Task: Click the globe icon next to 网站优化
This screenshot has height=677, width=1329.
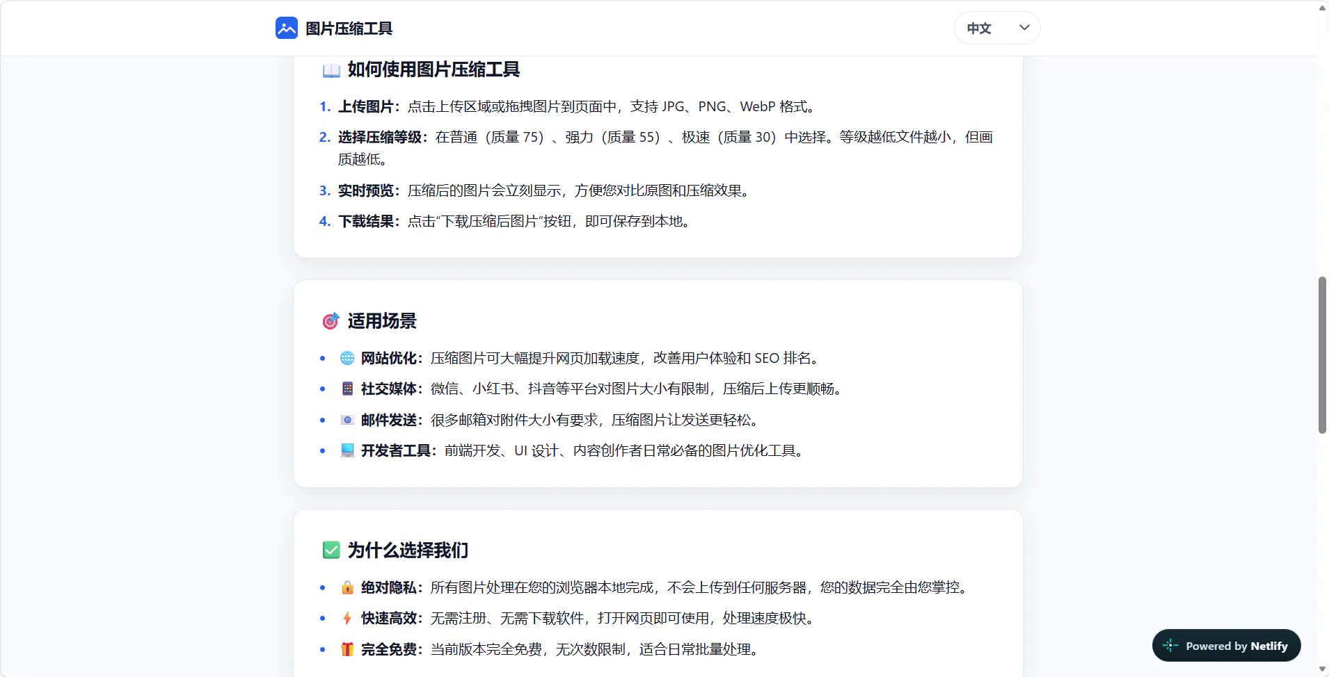Action: click(x=347, y=358)
